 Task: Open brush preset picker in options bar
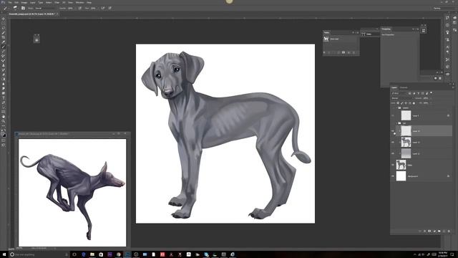[x=15, y=8]
